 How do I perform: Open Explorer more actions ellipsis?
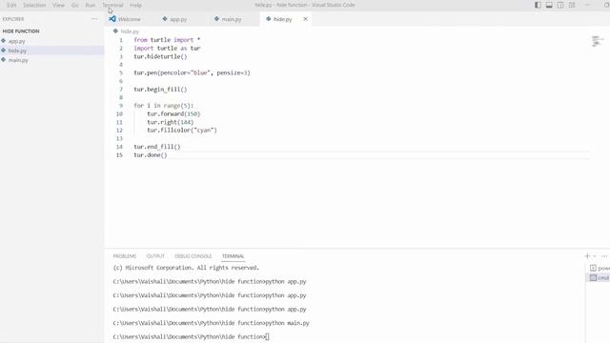tap(94, 19)
